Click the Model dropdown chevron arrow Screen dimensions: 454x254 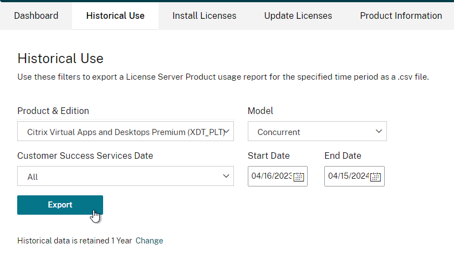pyautogui.click(x=379, y=131)
